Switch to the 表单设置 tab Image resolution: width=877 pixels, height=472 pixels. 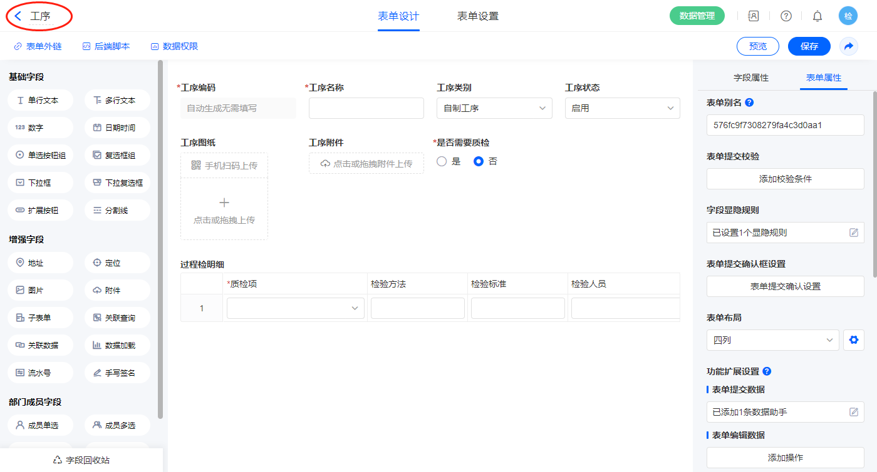478,16
